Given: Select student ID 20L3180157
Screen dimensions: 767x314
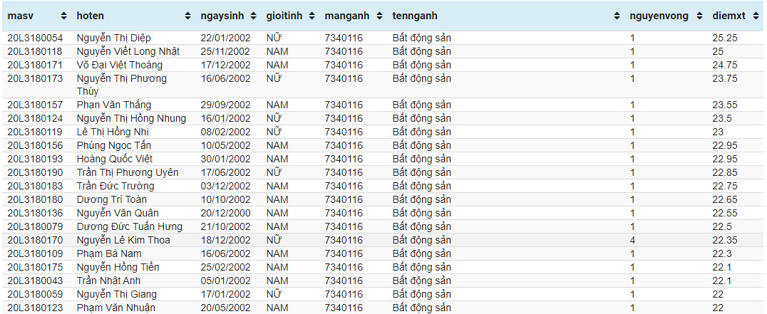Looking at the screenshot, I should pyautogui.click(x=35, y=105).
